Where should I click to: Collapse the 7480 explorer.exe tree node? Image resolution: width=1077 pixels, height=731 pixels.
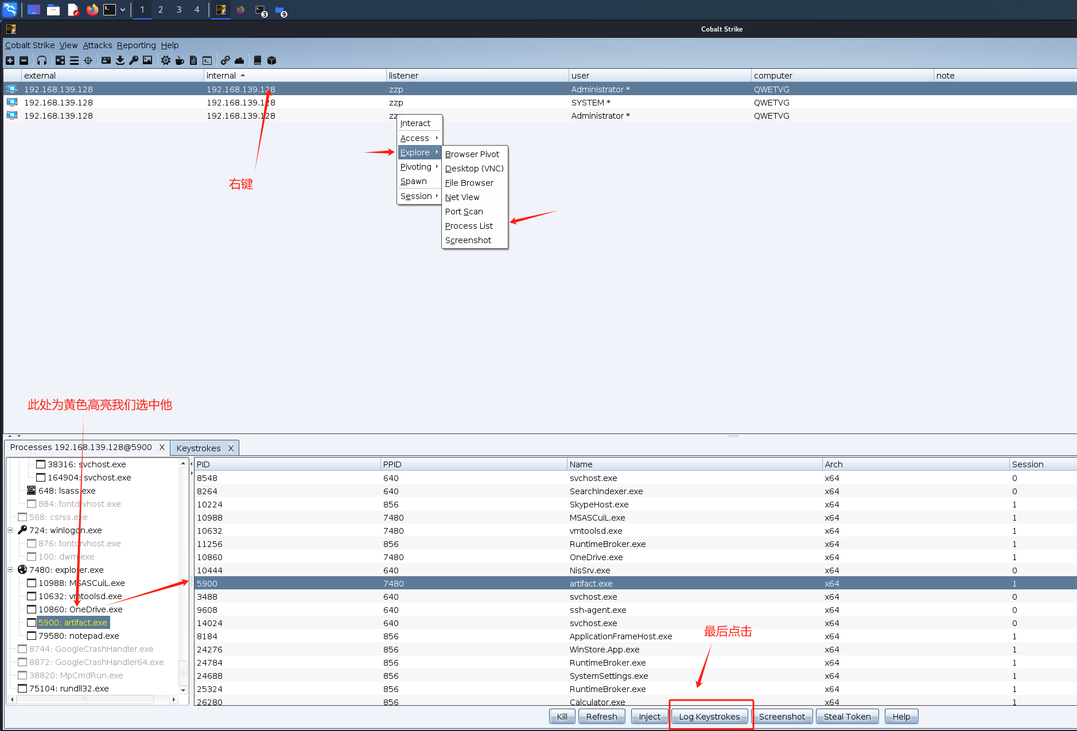(x=10, y=570)
